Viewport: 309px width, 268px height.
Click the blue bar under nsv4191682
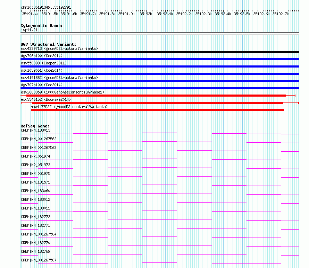point(160,81)
